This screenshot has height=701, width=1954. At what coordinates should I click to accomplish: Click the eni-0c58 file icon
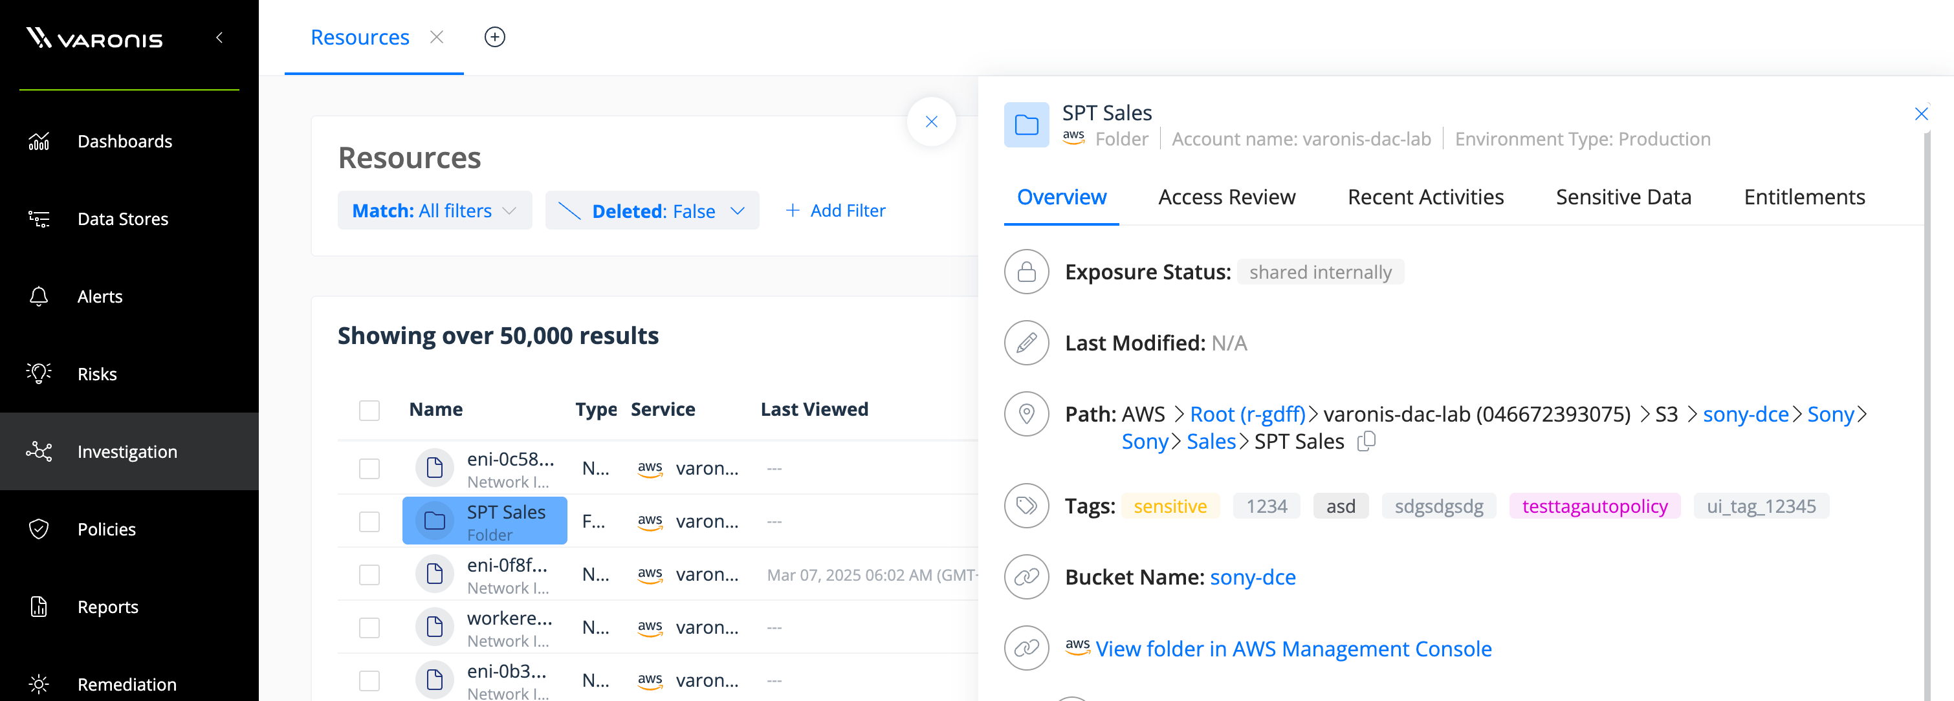click(435, 468)
